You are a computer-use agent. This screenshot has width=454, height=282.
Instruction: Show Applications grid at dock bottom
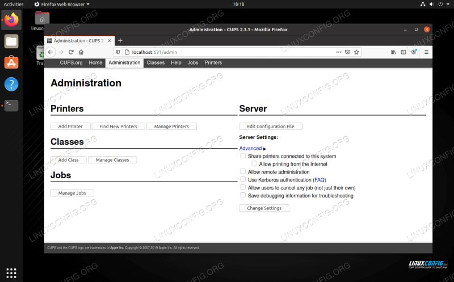[x=11, y=273]
